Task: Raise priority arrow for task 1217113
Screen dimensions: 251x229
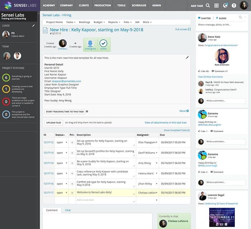Action: pos(72,153)
